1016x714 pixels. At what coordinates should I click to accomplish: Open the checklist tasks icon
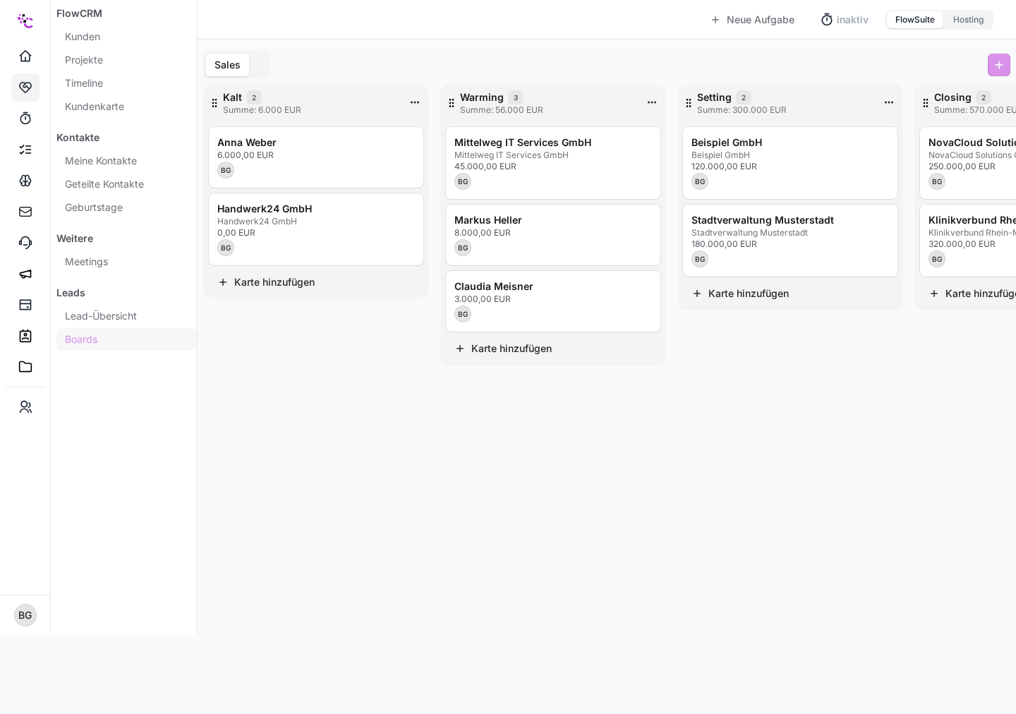(x=25, y=150)
